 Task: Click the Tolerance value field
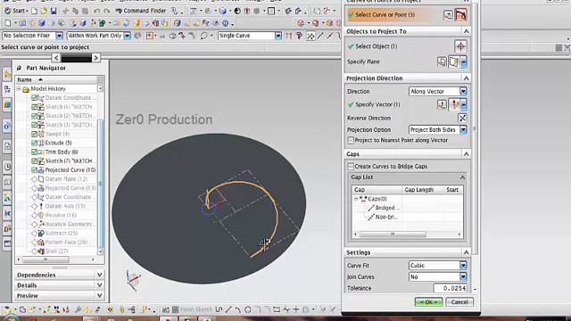pyautogui.click(x=450, y=288)
